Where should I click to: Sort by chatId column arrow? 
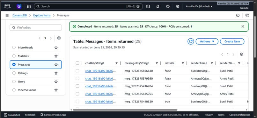[x=116, y=63]
